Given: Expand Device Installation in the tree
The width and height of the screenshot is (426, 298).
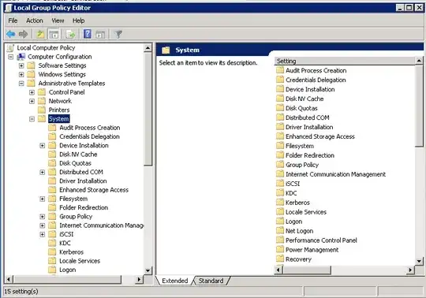Looking at the screenshot, I should point(43,146).
